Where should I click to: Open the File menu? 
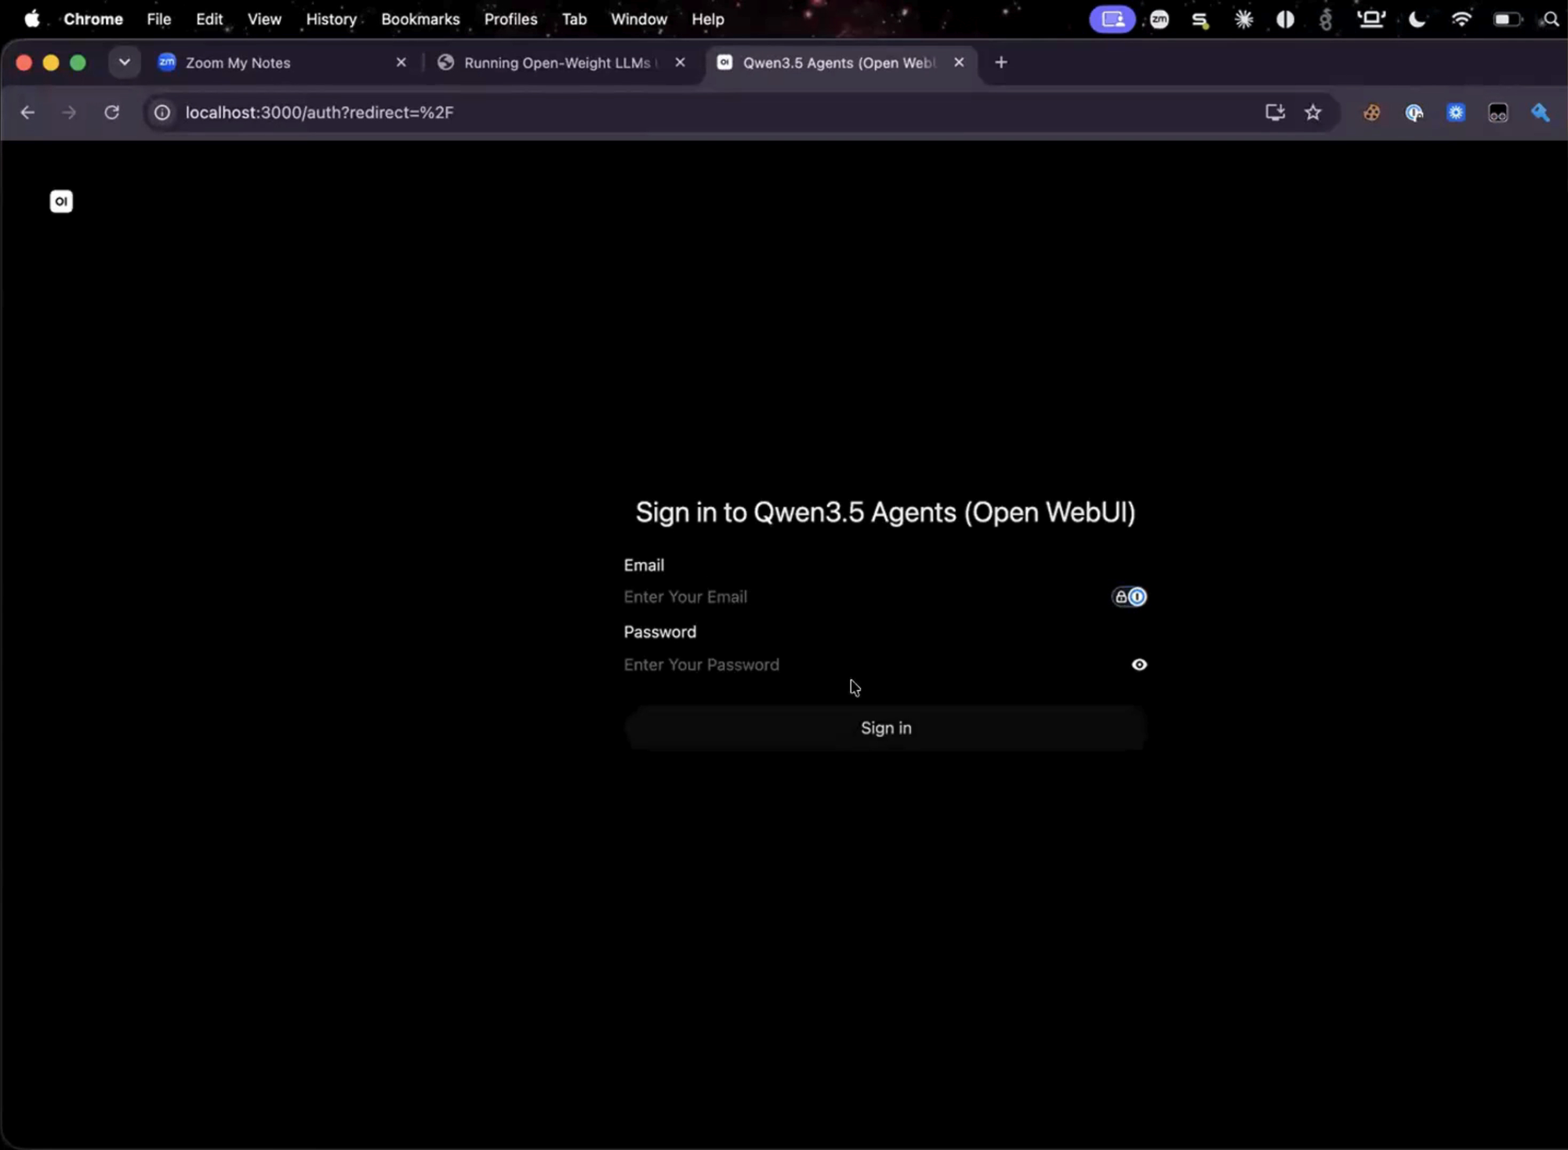(159, 19)
